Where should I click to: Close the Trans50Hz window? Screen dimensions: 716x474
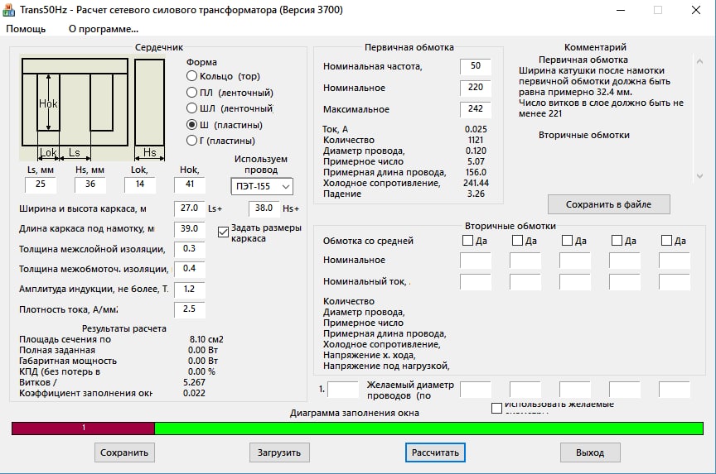696,10
